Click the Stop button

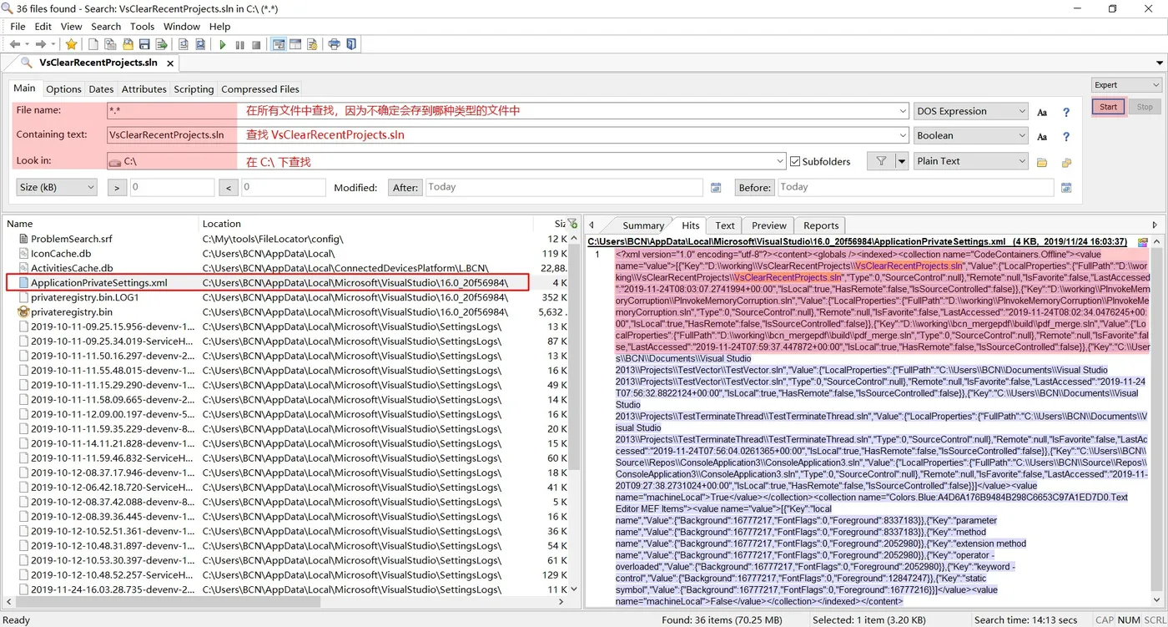point(1145,107)
